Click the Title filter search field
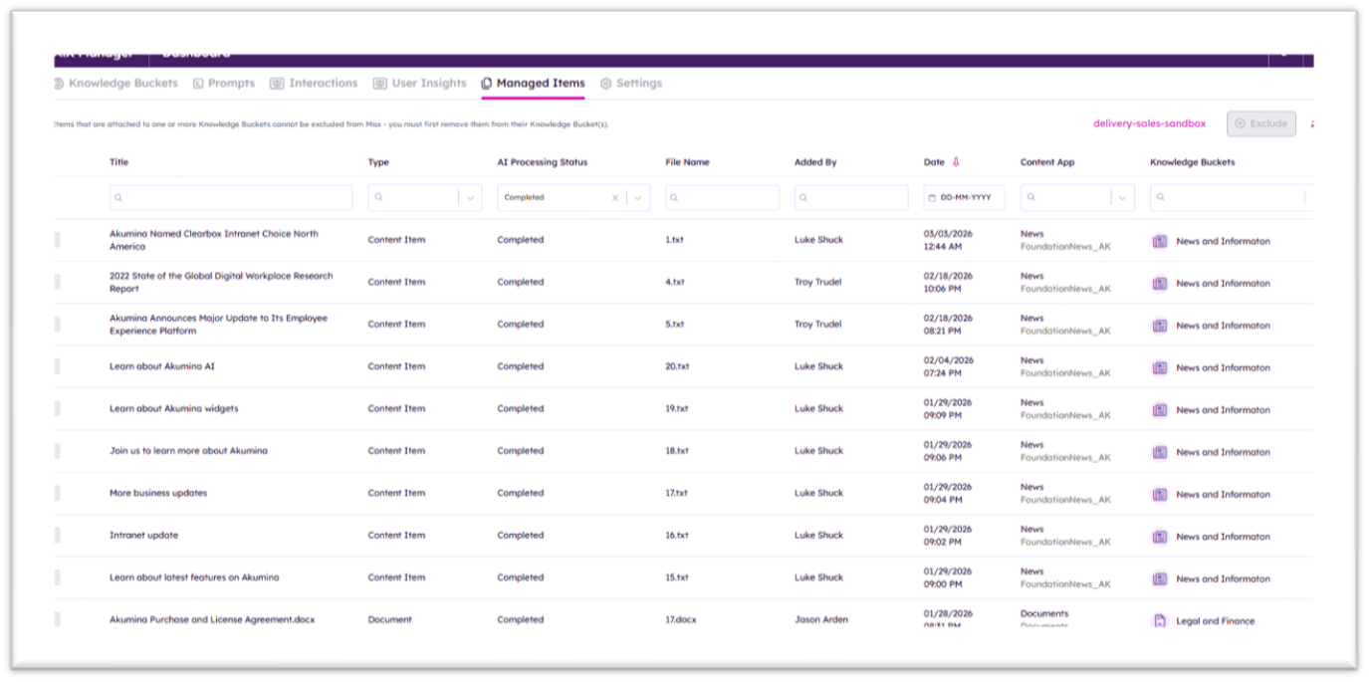The image size is (1369, 682). [x=231, y=197]
